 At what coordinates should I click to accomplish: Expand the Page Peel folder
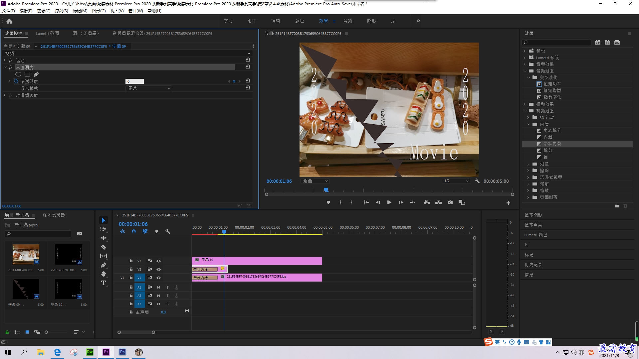528,197
